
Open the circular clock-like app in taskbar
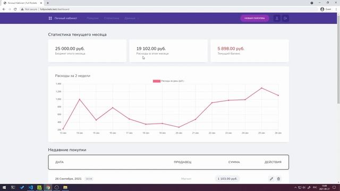click(x=57, y=187)
